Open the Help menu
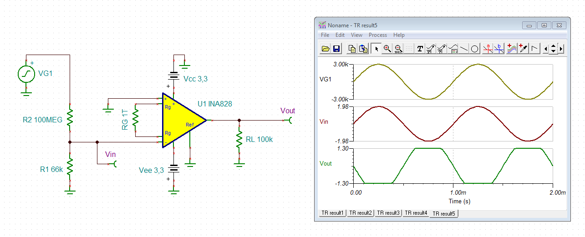 (399, 35)
